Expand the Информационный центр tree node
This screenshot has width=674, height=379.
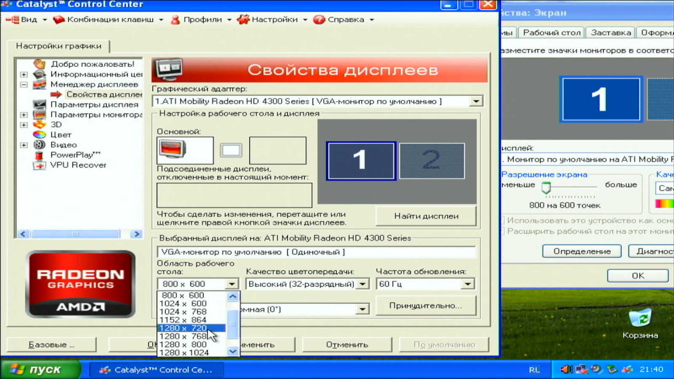24,75
